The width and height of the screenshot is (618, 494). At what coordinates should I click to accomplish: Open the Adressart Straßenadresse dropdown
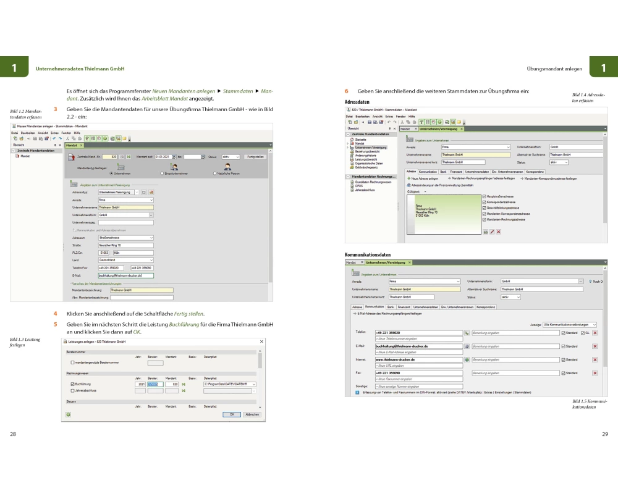click(x=150, y=237)
